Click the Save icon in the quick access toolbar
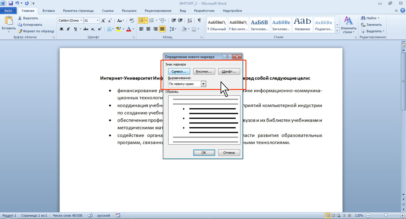This screenshot has height=219, width=406. click(11, 4)
